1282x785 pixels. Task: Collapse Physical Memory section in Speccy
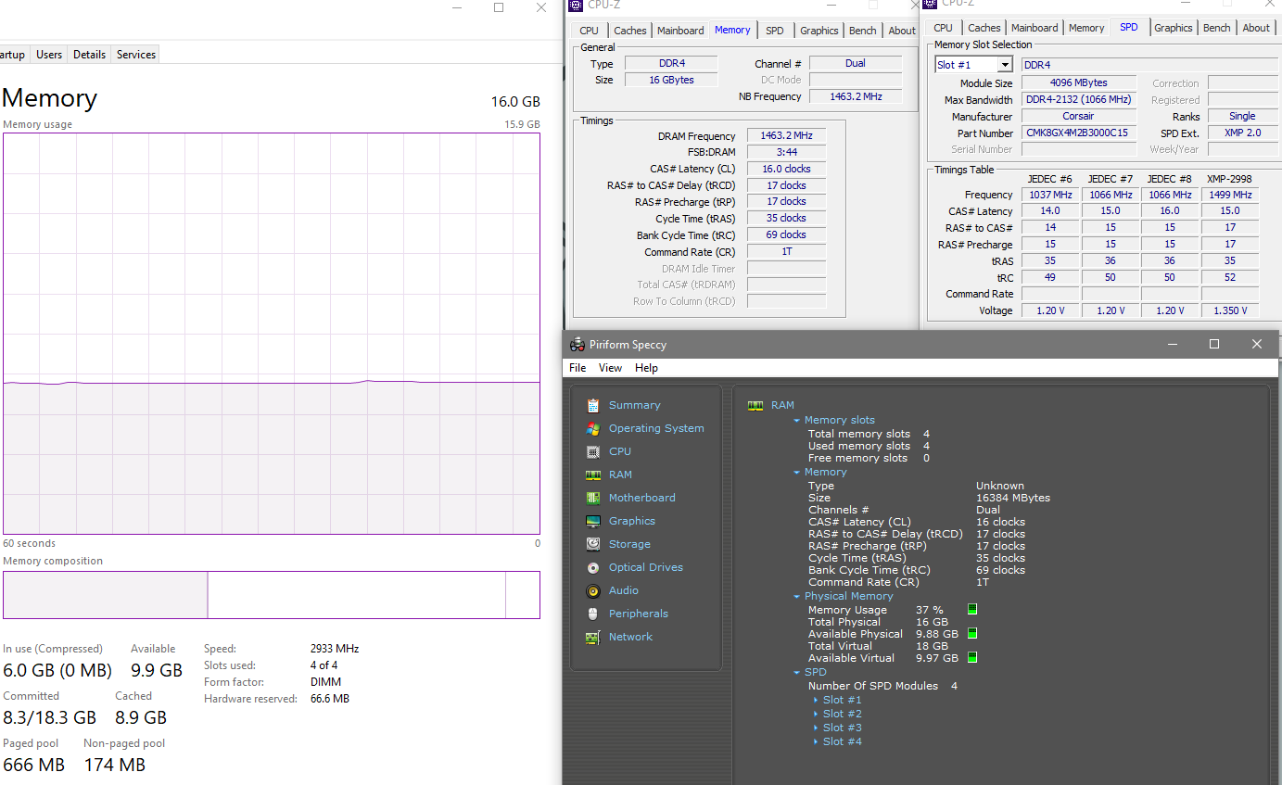796,596
